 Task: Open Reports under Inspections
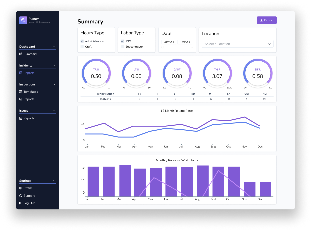[27, 99]
